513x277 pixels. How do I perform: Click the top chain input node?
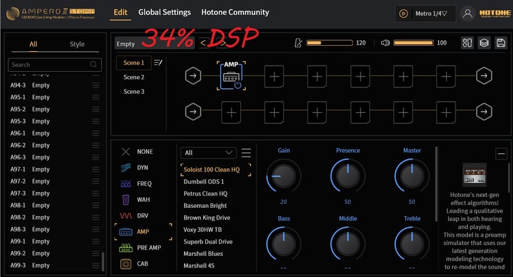pos(193,76)
